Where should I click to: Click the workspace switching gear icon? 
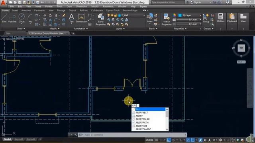[220, 140]
